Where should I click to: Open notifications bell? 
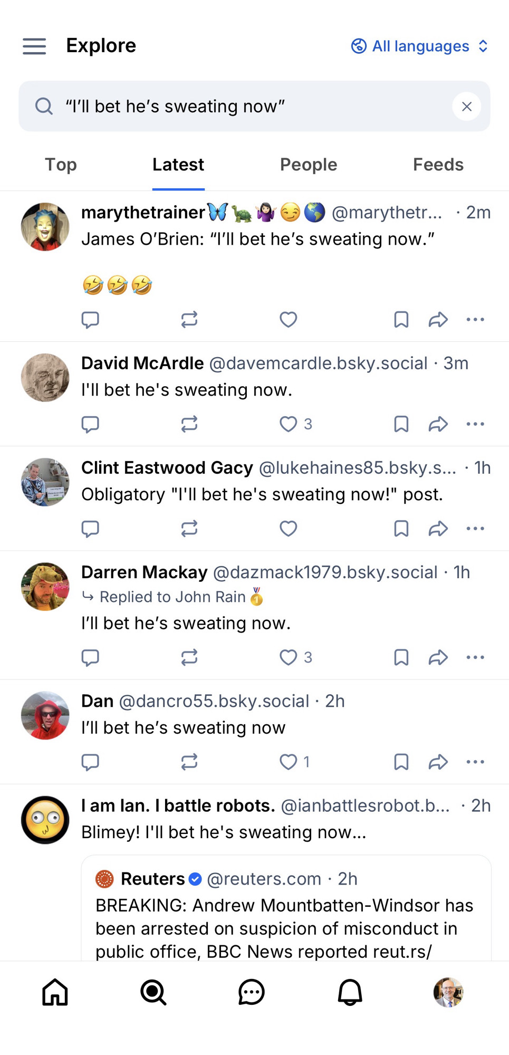click(350, 992)
